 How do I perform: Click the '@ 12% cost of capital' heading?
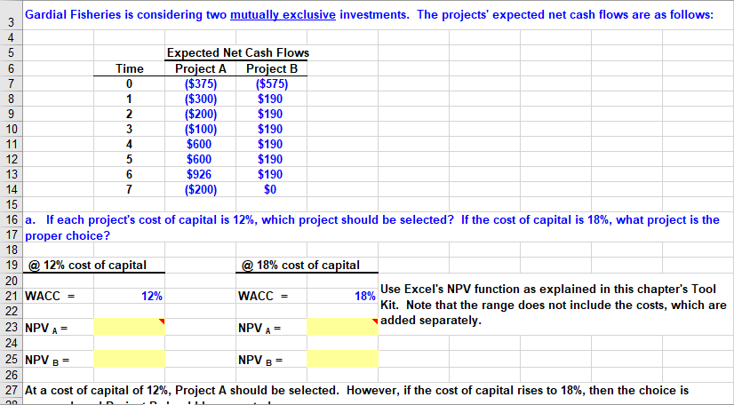point(87,266)
